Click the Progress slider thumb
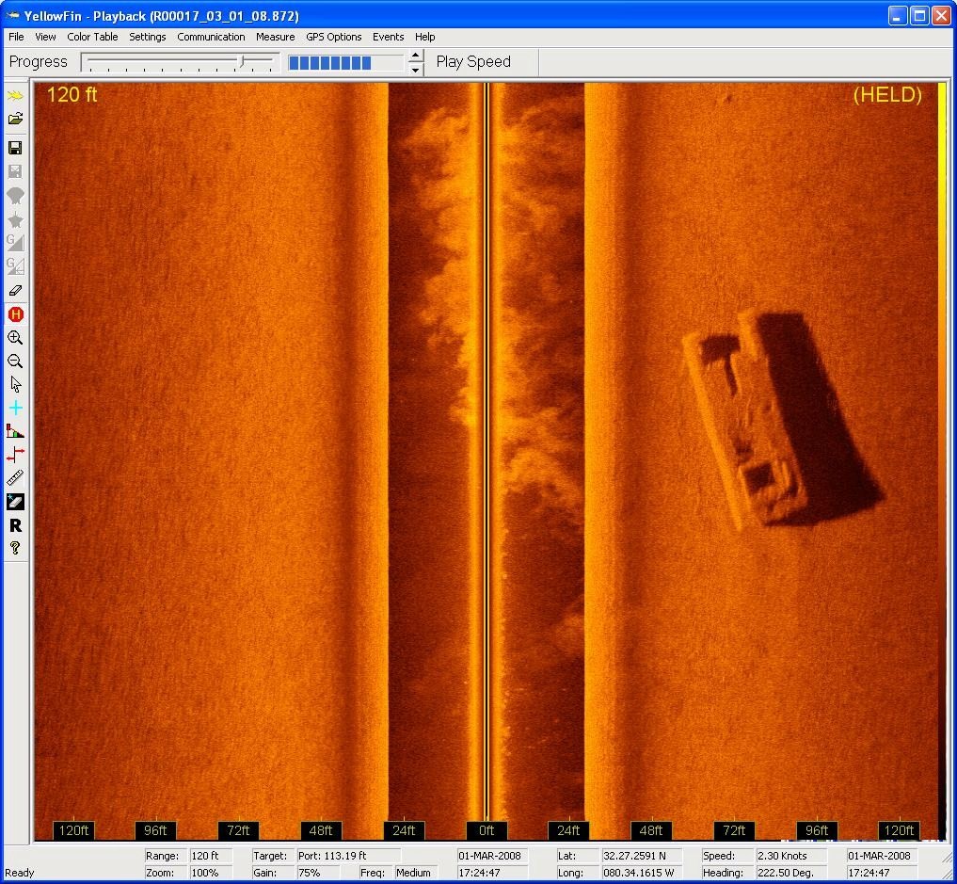The width and height of the screenshot is (957, 884). click(243, 62)
